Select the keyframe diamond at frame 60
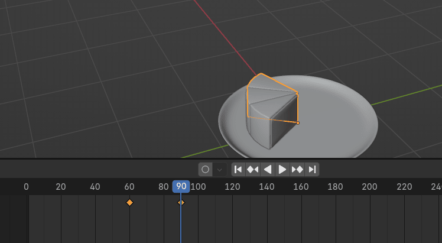 130,203
